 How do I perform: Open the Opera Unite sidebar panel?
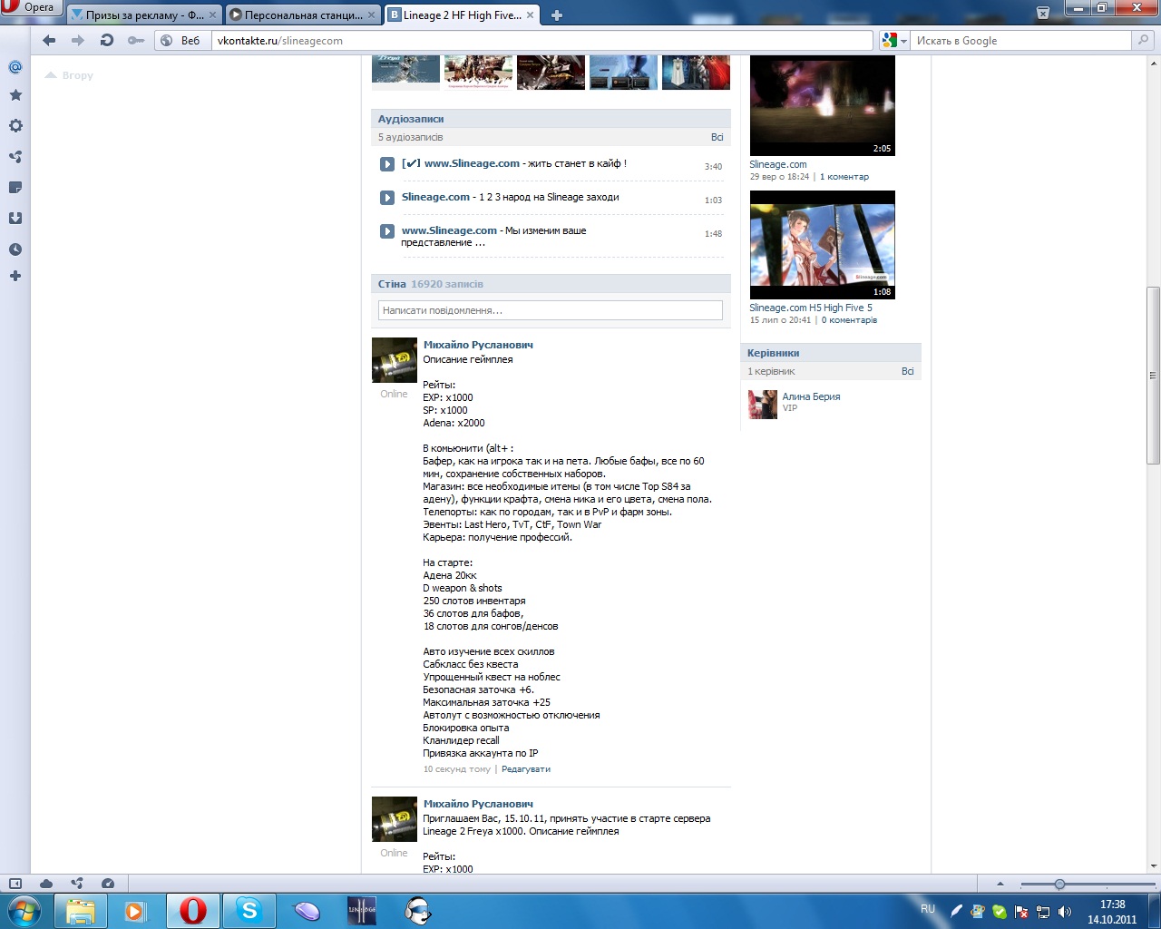click(15, 157)
